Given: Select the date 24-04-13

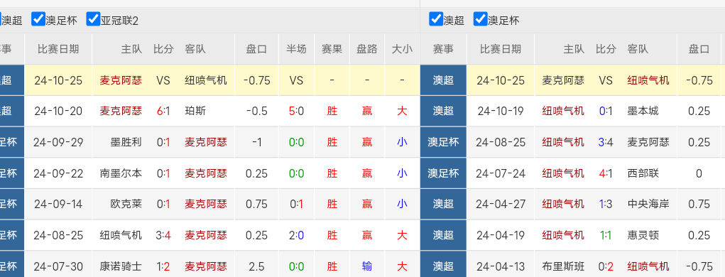Looking at the screenshot, I should pos(501,266).
